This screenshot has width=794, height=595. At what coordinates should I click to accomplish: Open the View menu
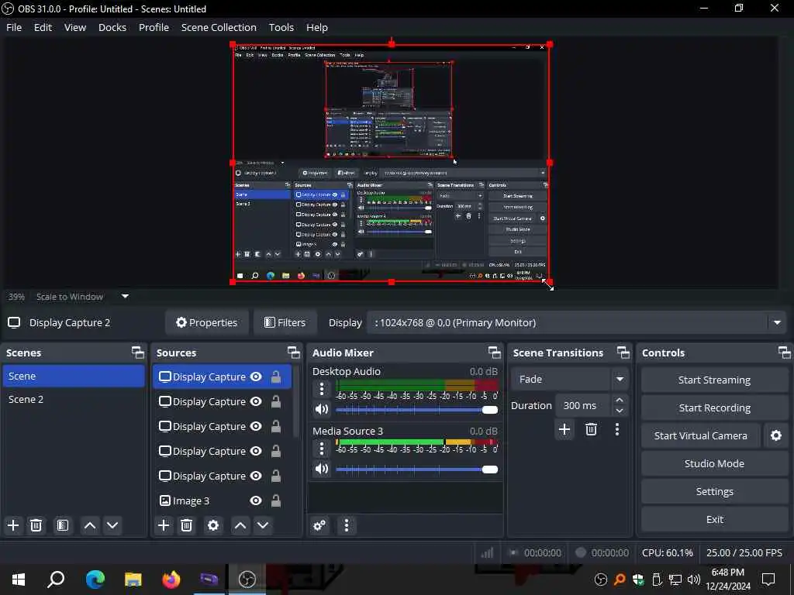click(75, 27)
